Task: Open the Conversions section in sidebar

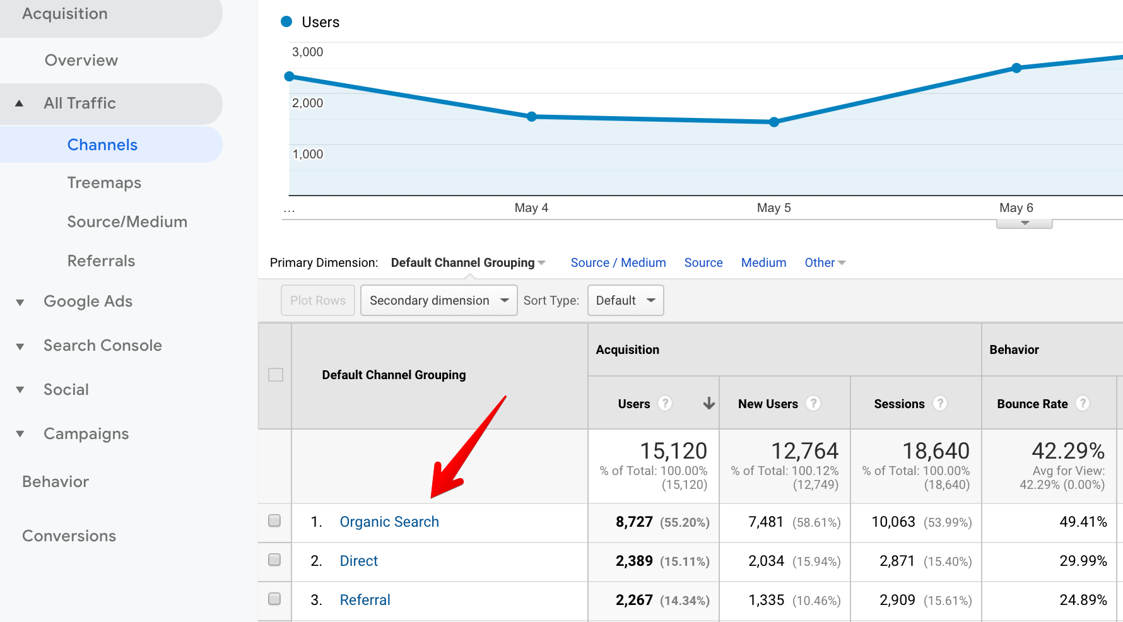Action: pyautogui.click(x=69, y=536)
